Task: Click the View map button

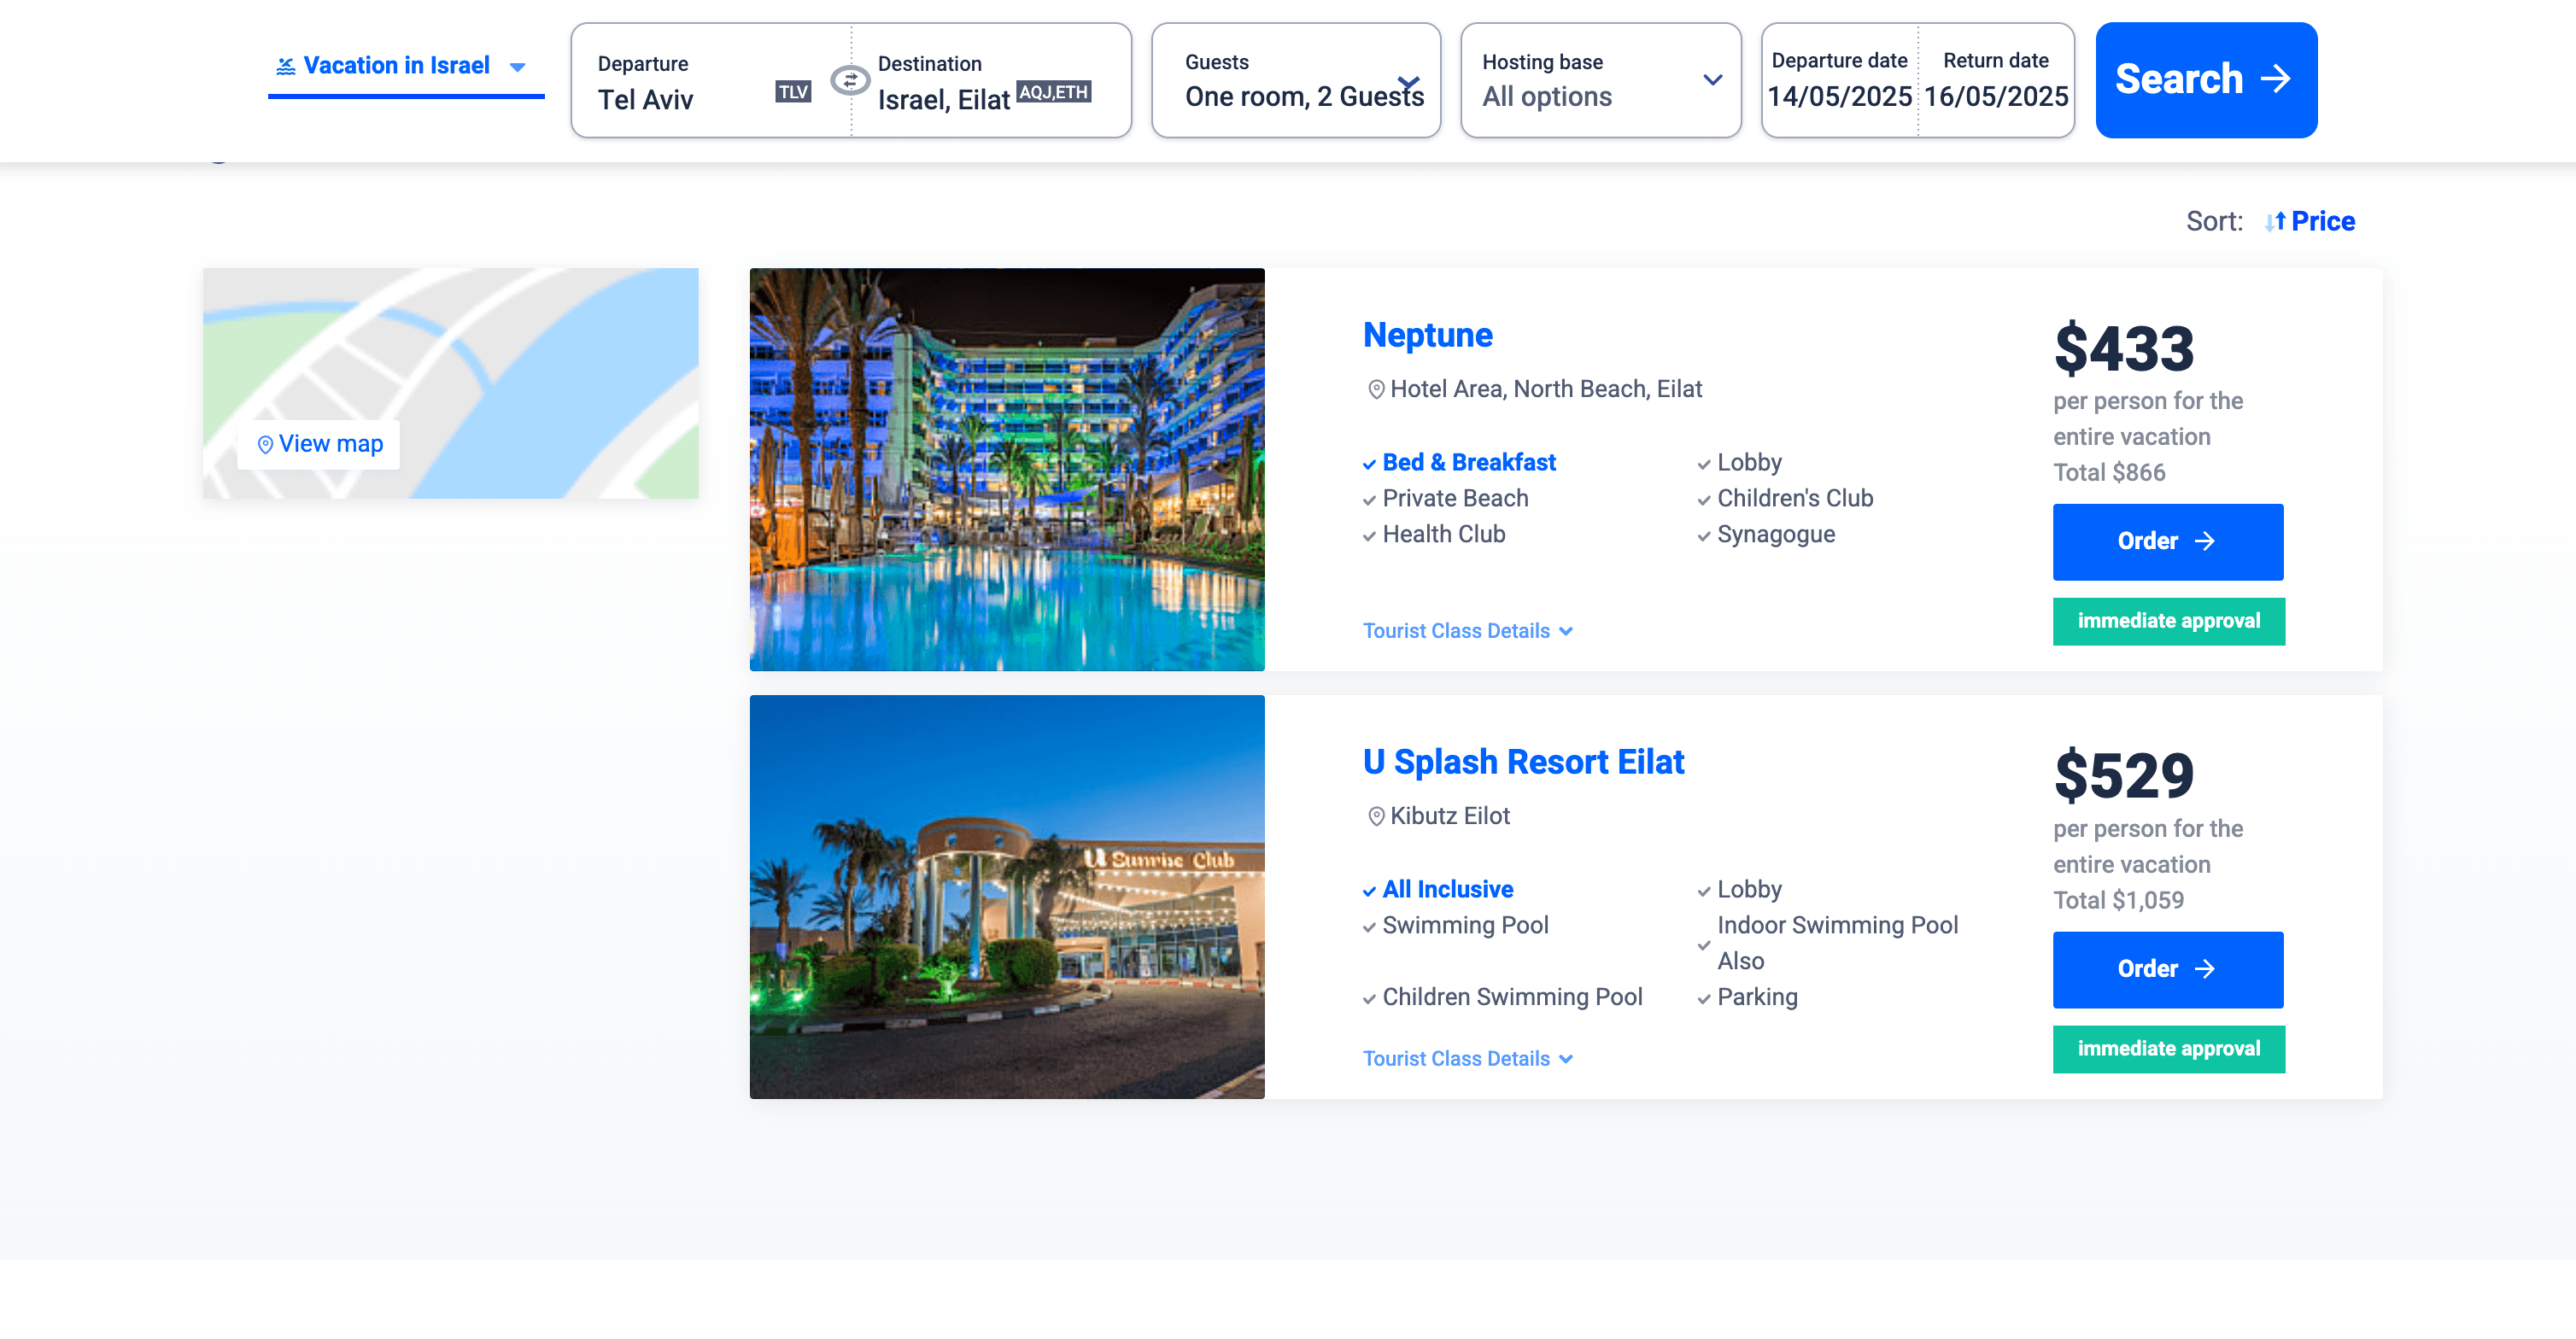Action: tap(319, 444)
